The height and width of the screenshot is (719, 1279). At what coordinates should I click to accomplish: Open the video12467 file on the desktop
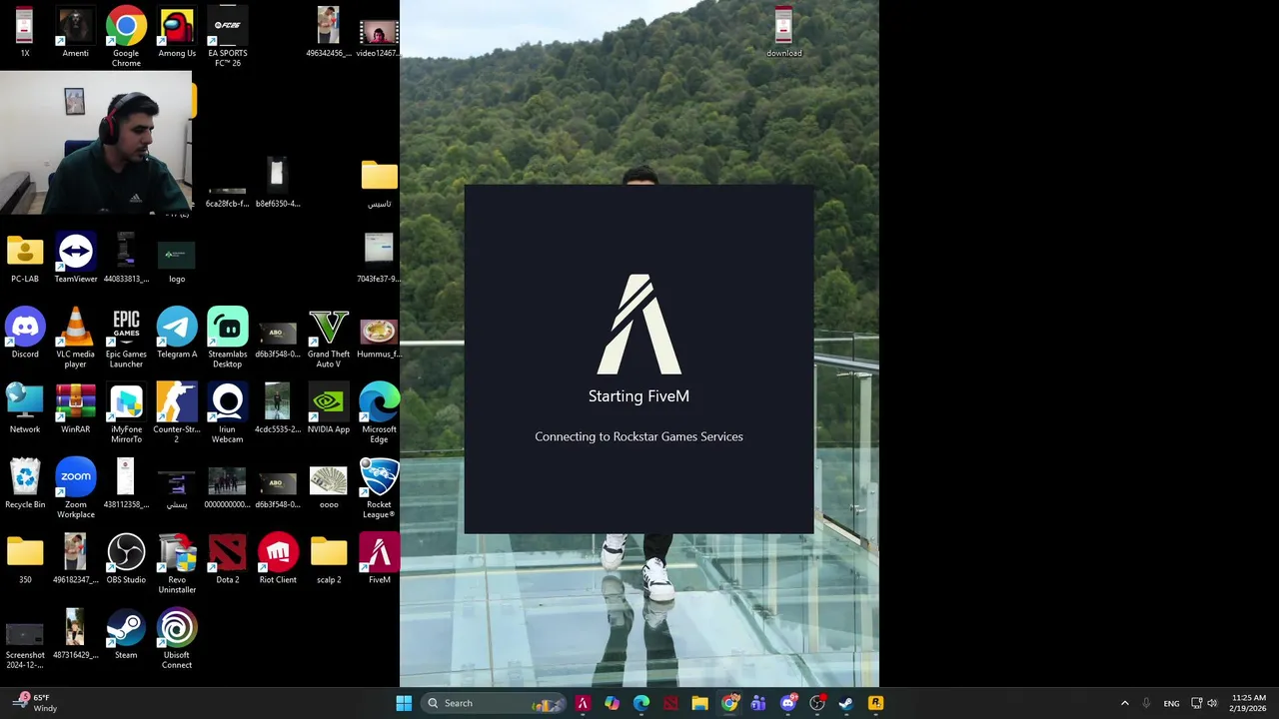click(x=379, y=37)
